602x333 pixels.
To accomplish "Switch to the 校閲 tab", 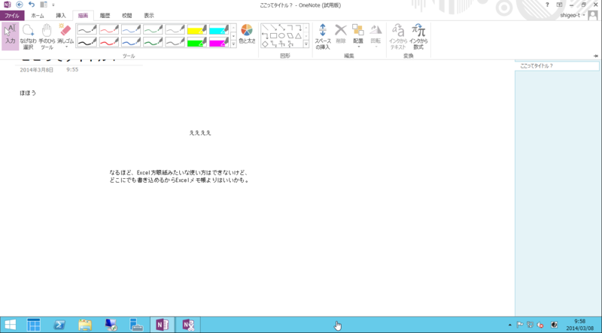I will pos(127,16).
